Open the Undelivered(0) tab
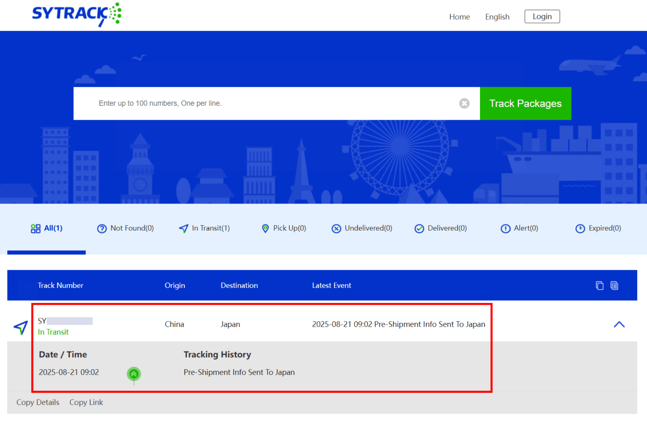 pos(362,228)
